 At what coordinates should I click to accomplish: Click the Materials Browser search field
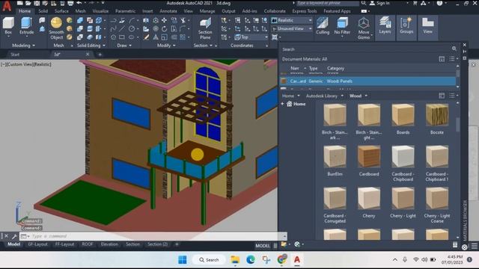pos(365,49)
